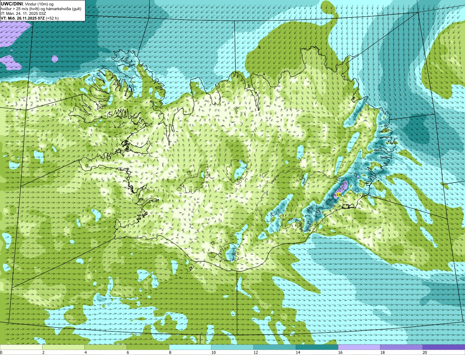Select the 12–14 m/s teal legend swatch

pyautogui.click(x=275, y=347)
